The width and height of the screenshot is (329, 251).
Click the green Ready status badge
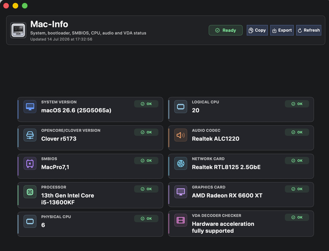pyautogui.click(x=226, y=30)
